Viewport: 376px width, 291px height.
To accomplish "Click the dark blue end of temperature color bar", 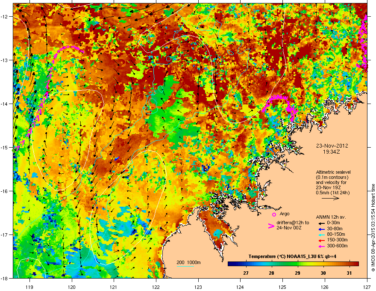I will (x=229, y=264).
